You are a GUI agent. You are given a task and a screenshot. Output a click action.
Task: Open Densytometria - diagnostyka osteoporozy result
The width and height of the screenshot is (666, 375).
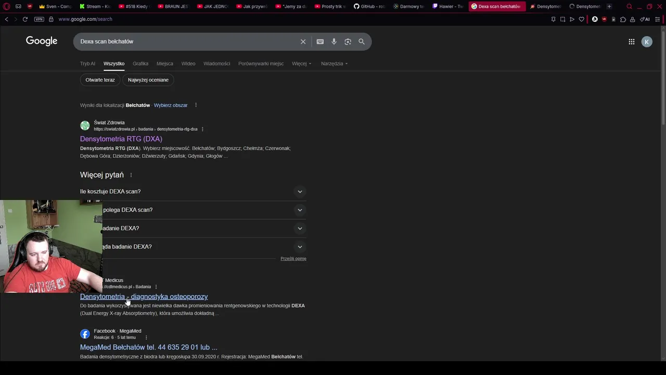click(x=144, y=297)
